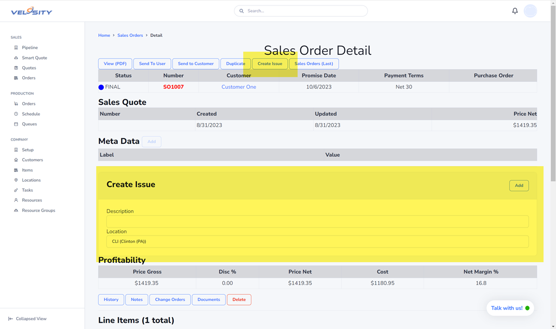
Task: Click into the issue Description field
Action: coord(317,222)
